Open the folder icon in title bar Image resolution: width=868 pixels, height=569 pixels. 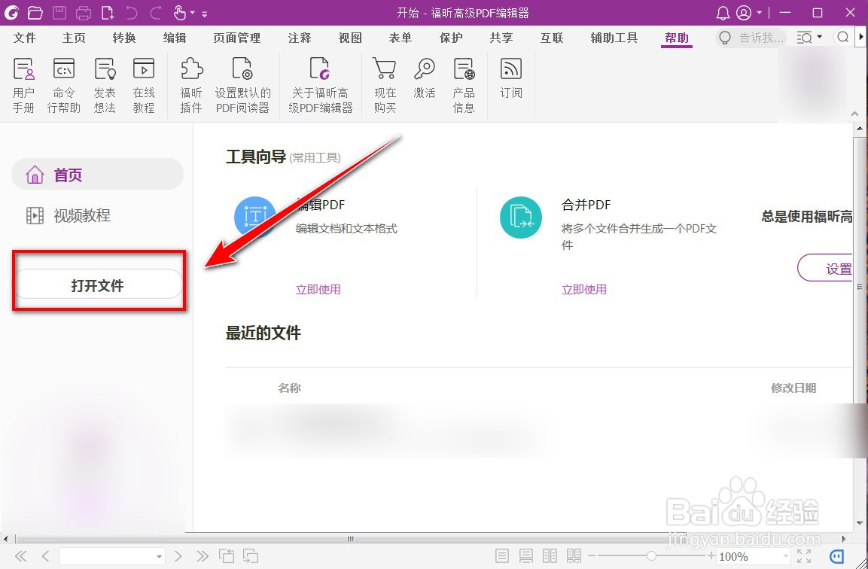(x=35, y=12)
